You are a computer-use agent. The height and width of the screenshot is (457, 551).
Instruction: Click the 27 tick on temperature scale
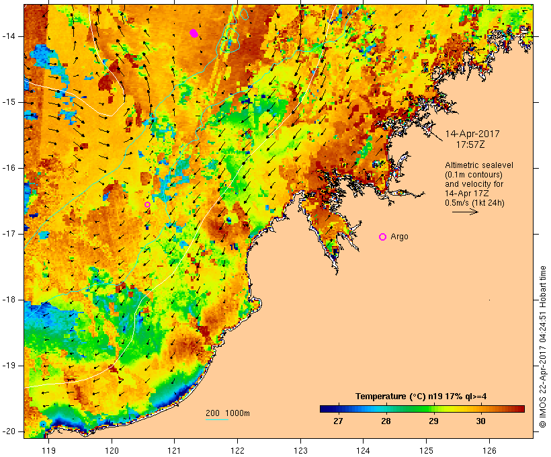pos(338,421)
